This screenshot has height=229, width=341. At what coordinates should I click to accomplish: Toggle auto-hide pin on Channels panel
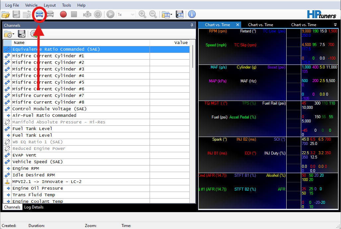192,25
